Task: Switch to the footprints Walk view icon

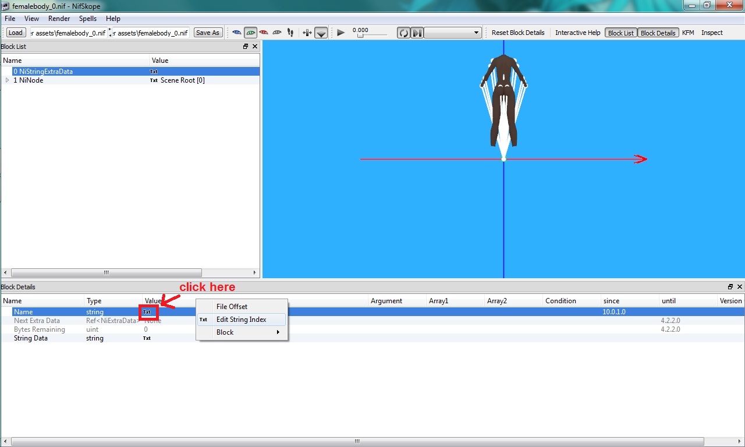Action: 290,33
